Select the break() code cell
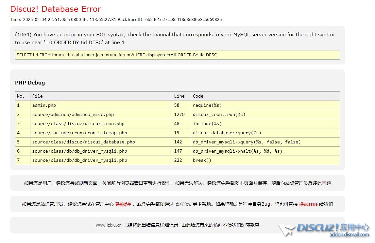Screen dimensions: 375x243 tap(265, 160)
